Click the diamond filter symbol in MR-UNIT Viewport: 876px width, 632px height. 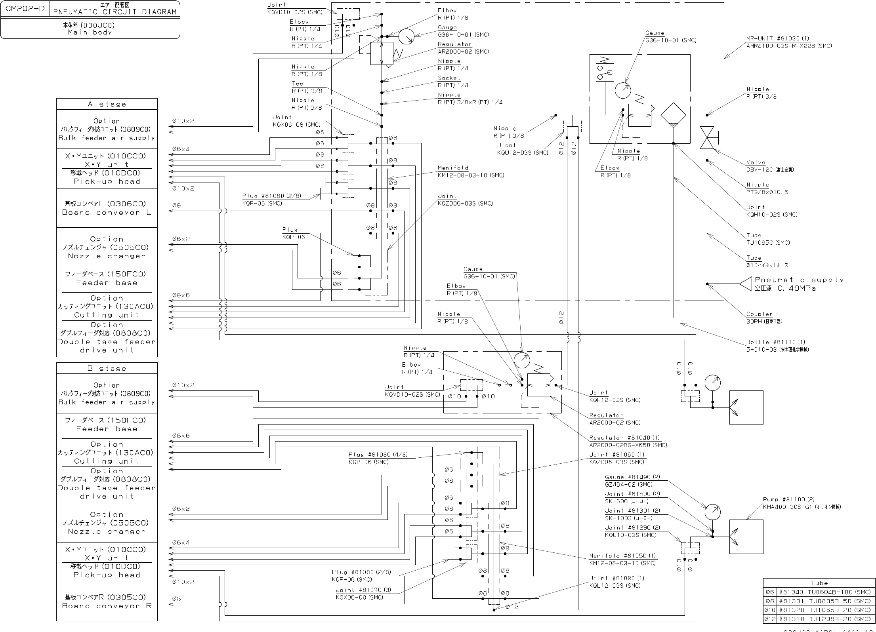pos(674,115)
